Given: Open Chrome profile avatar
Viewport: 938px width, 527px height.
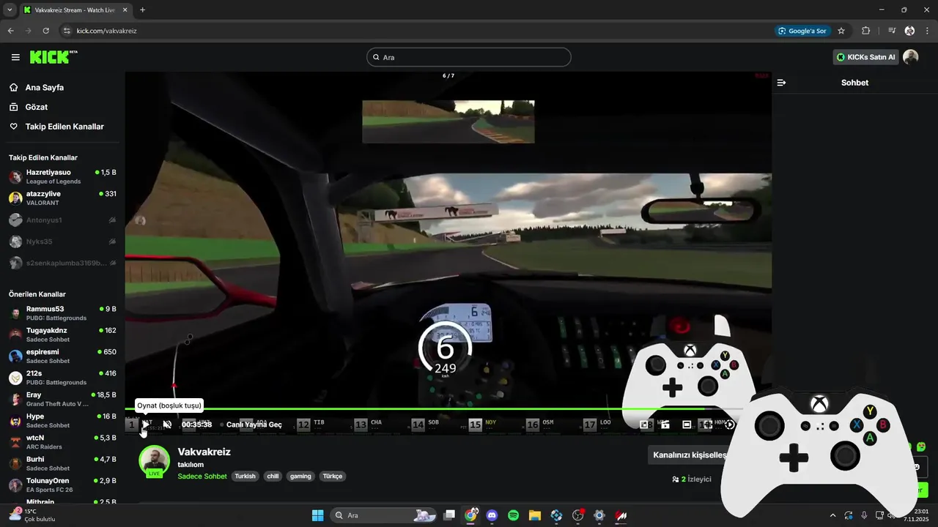Looking at the screenshot, I should [909, 31].
